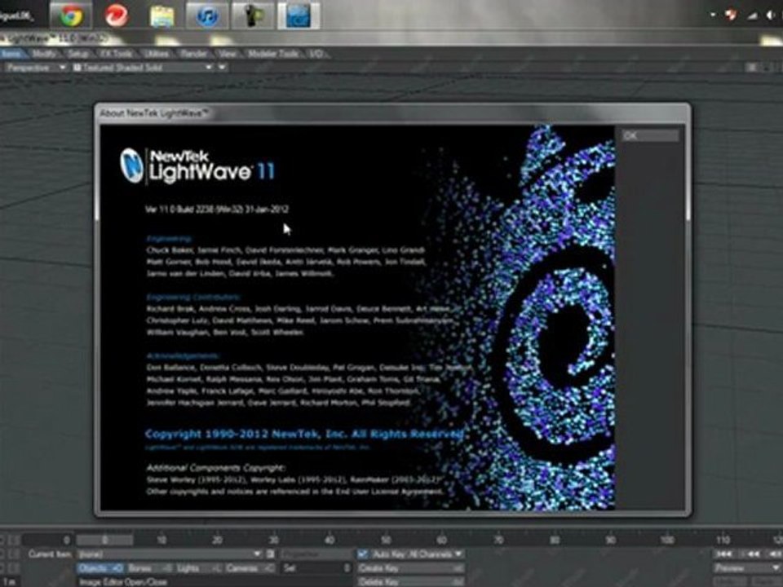The width and height of the screenshot is (783, 587).
Task: Click frame 50 on the timeline
Action: pyautogui.click(x=386, y=540)
